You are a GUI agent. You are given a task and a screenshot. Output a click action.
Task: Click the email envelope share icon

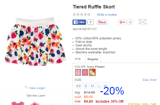coord(142,22)
